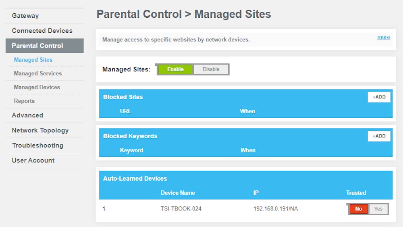Click the 'more' help link
Screen dimensions: 403x227
[383, 37]
